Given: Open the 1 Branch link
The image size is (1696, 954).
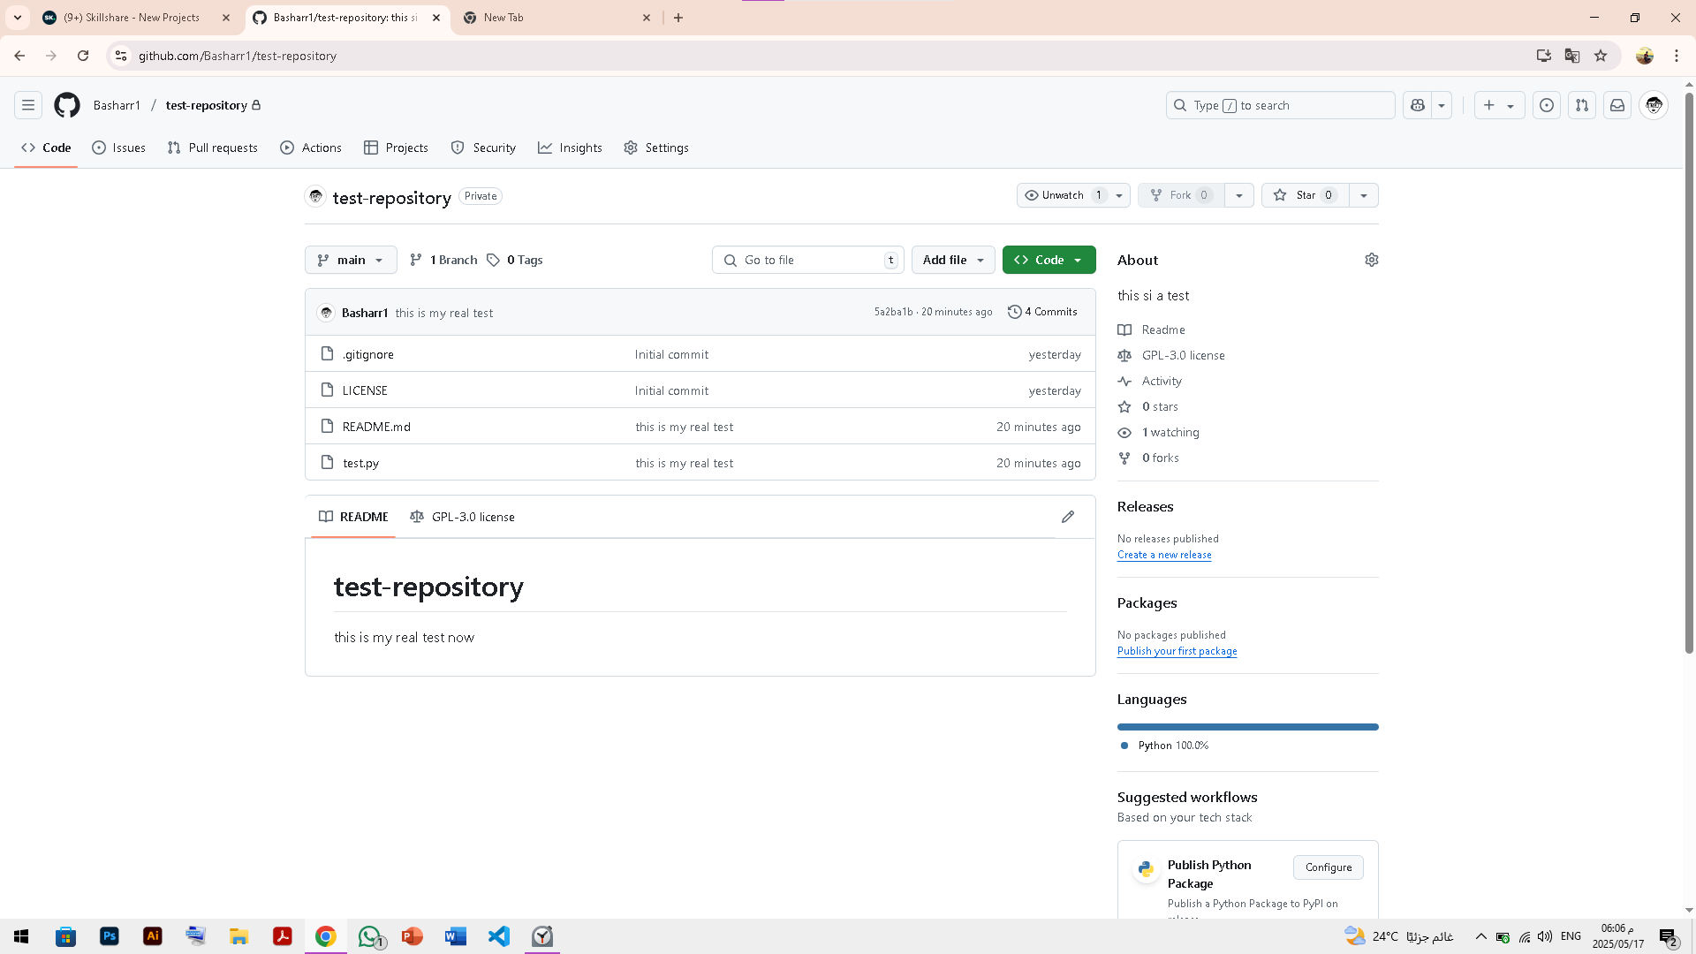Looking at the screenshot, I should [x=443, y=260].
